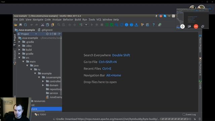
Task: Click the navigate Forward arrow icon
Action: (x=75, y=25)
